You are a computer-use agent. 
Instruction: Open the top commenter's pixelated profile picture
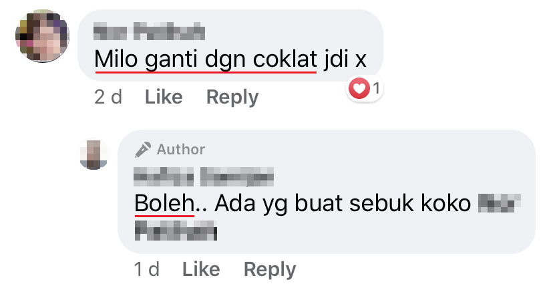(42, 36)
